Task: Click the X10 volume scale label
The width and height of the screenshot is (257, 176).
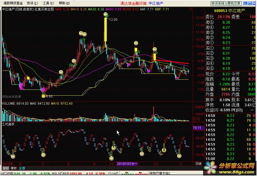Action: tap(196, 119)
